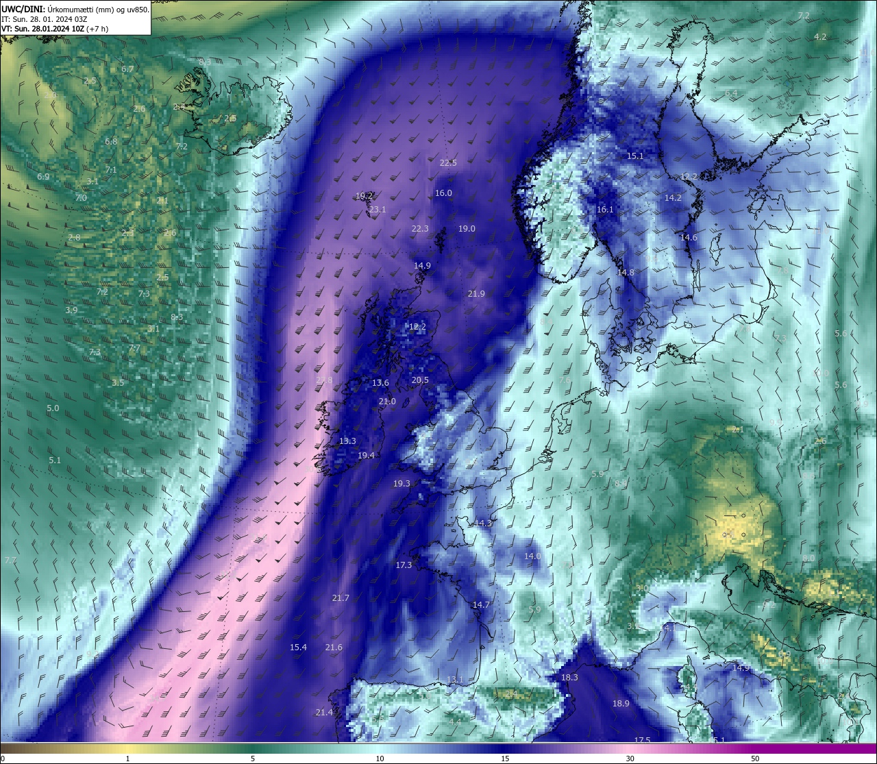Click the 5.0 value in the Atlantic

point(53,408)
